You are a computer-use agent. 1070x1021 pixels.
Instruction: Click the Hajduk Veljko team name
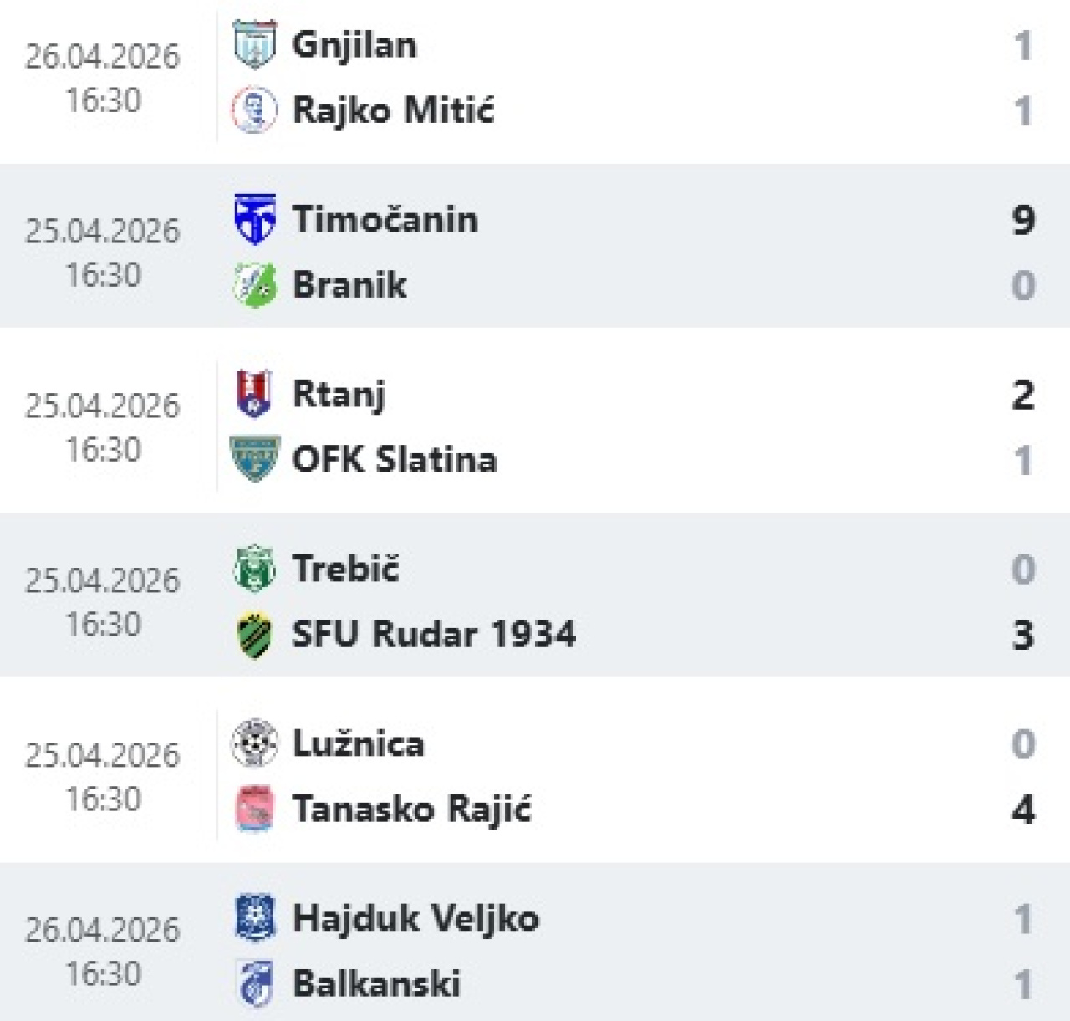point(415,918)
